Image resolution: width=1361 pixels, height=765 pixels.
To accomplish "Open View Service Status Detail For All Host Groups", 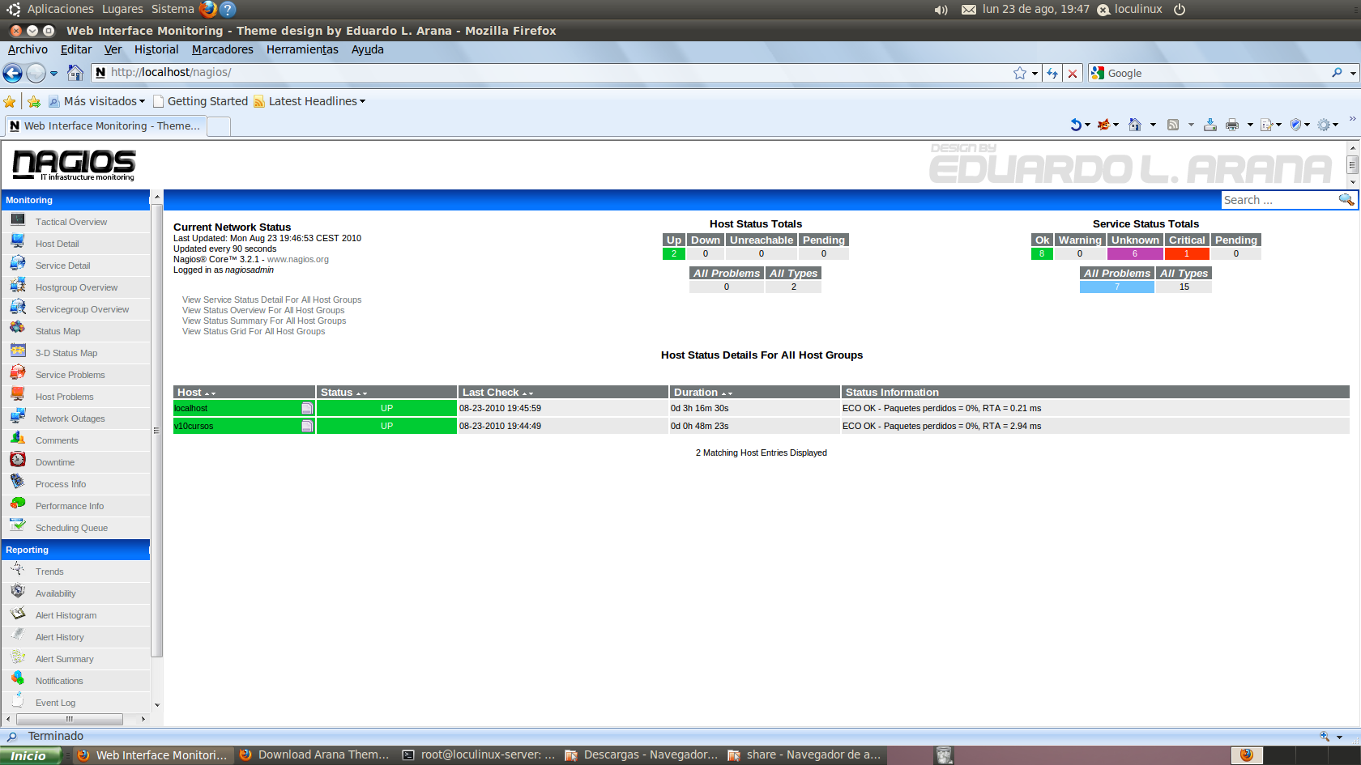I will pos(272,300).
